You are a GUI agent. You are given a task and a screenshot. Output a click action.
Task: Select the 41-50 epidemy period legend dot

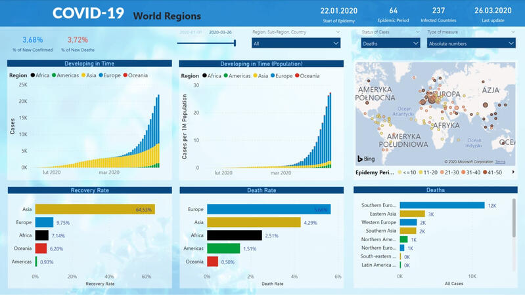tap(484, 172)
